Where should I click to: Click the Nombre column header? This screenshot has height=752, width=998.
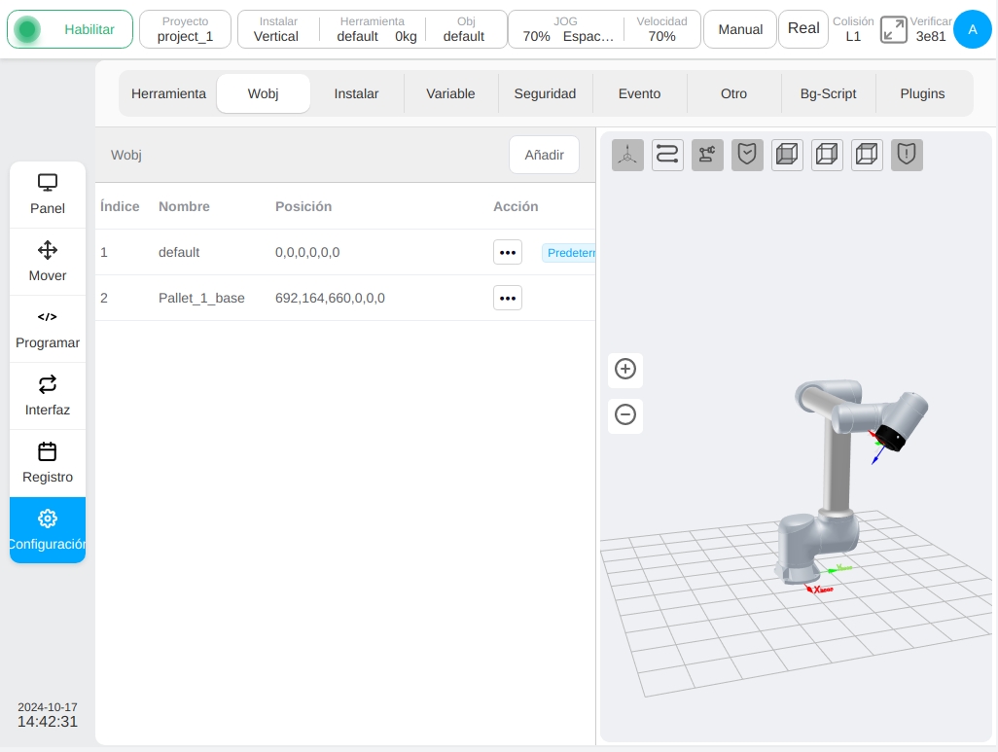coord(184,206)
